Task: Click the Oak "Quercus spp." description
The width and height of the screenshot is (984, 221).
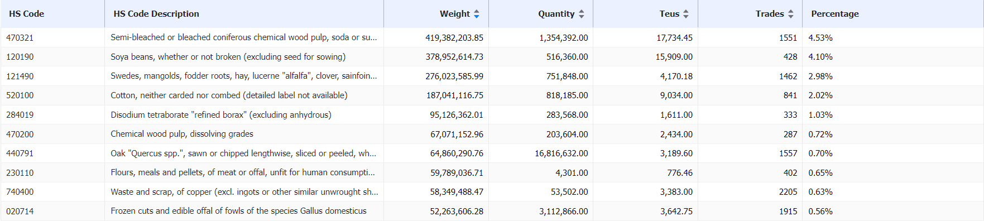Action: tap(243, 153)
